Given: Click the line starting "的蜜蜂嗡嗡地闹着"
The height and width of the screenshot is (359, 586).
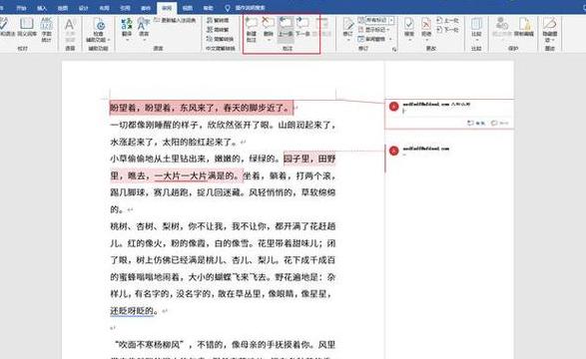Looking at the screenshot, I should 223,277.
